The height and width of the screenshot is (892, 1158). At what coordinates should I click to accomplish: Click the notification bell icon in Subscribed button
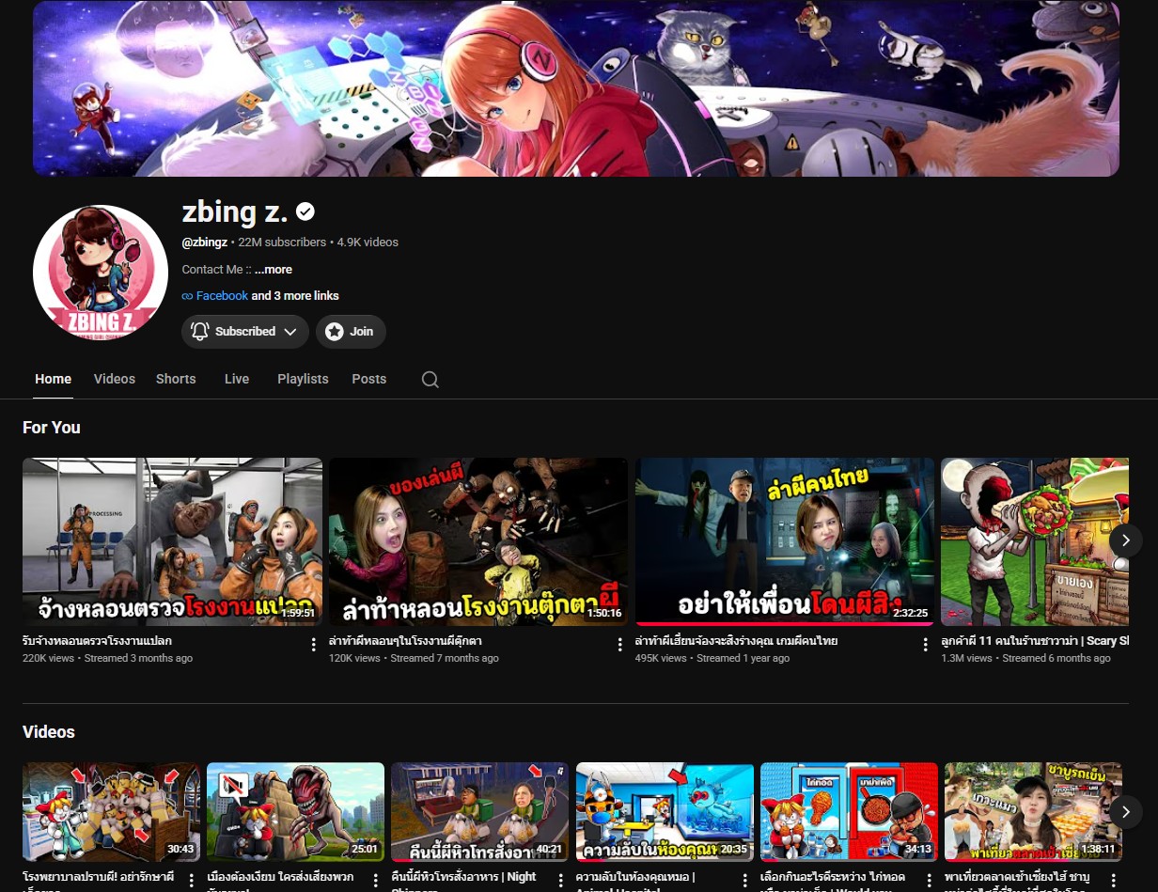coord(199,332)
